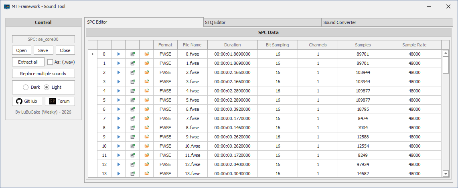The height and width of the screenshot is (188, 458).
Task: Click the extract/save icon for row 13
Action: 133,174
